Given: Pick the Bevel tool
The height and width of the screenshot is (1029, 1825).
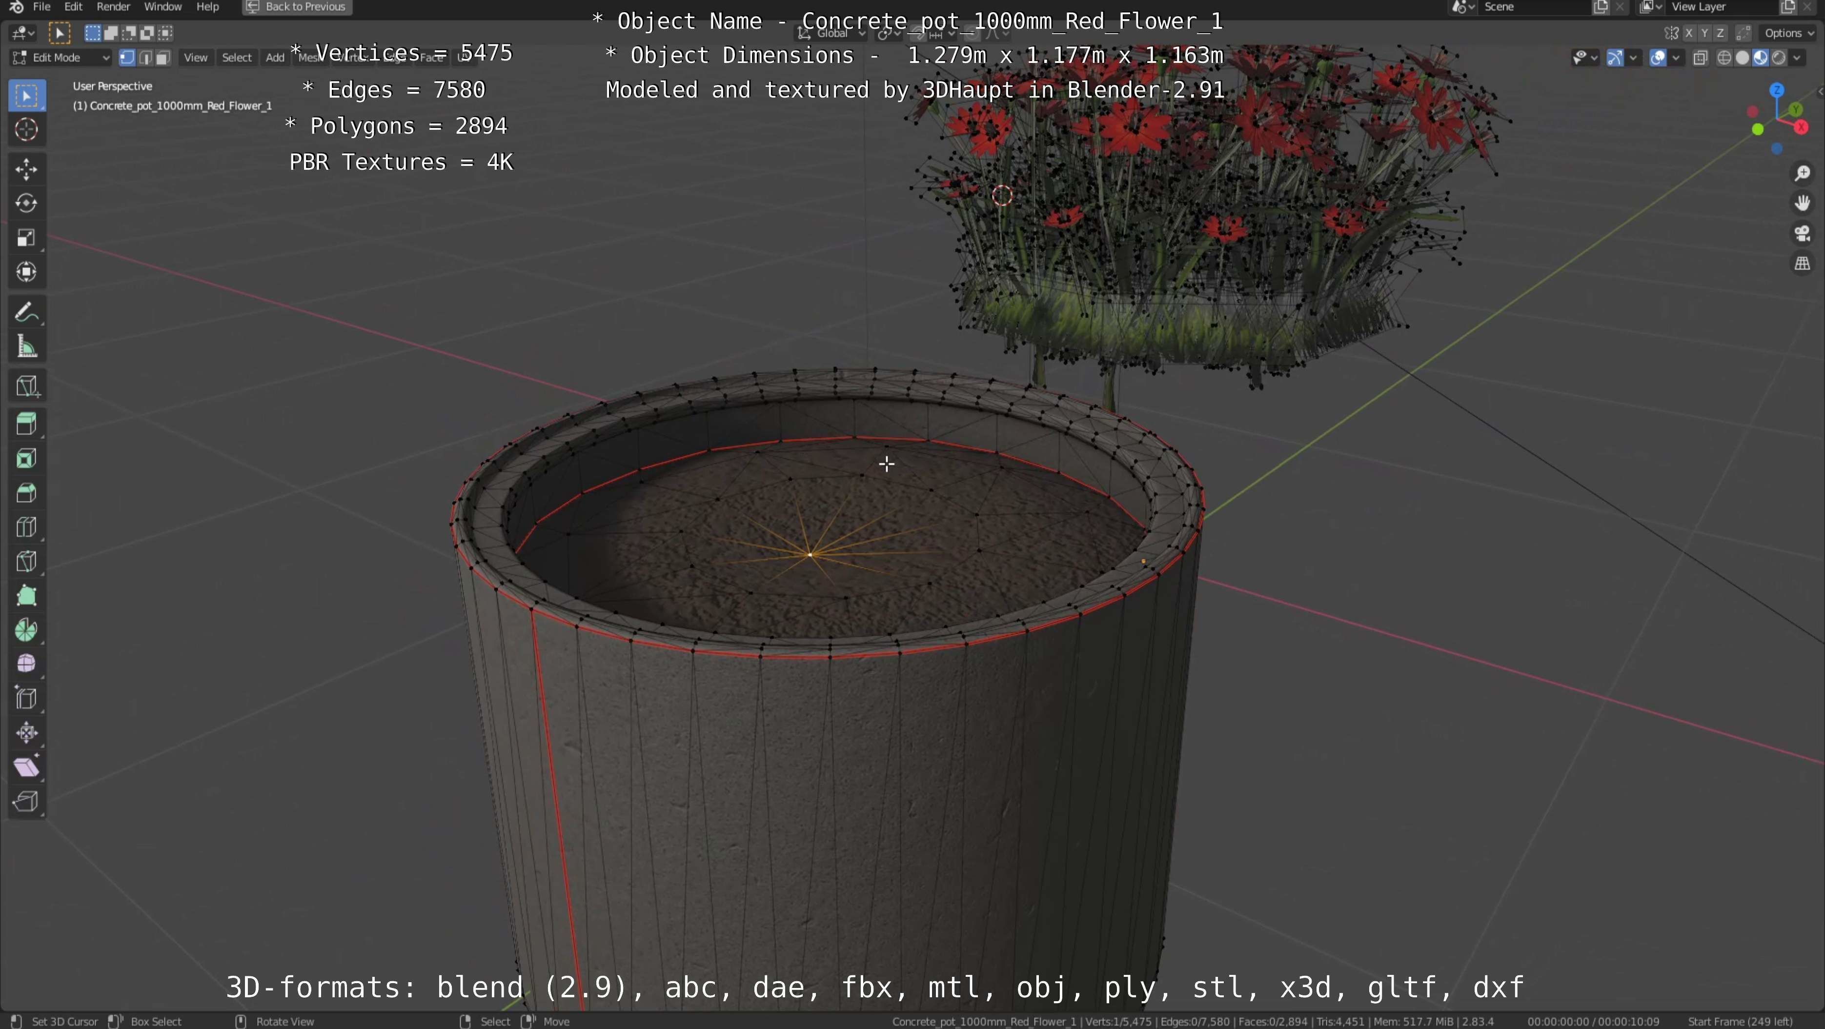Looking at the screenshot, I should [27, 493].
